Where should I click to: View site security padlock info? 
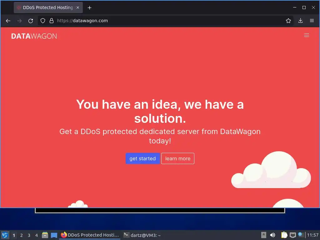[52, 21]
